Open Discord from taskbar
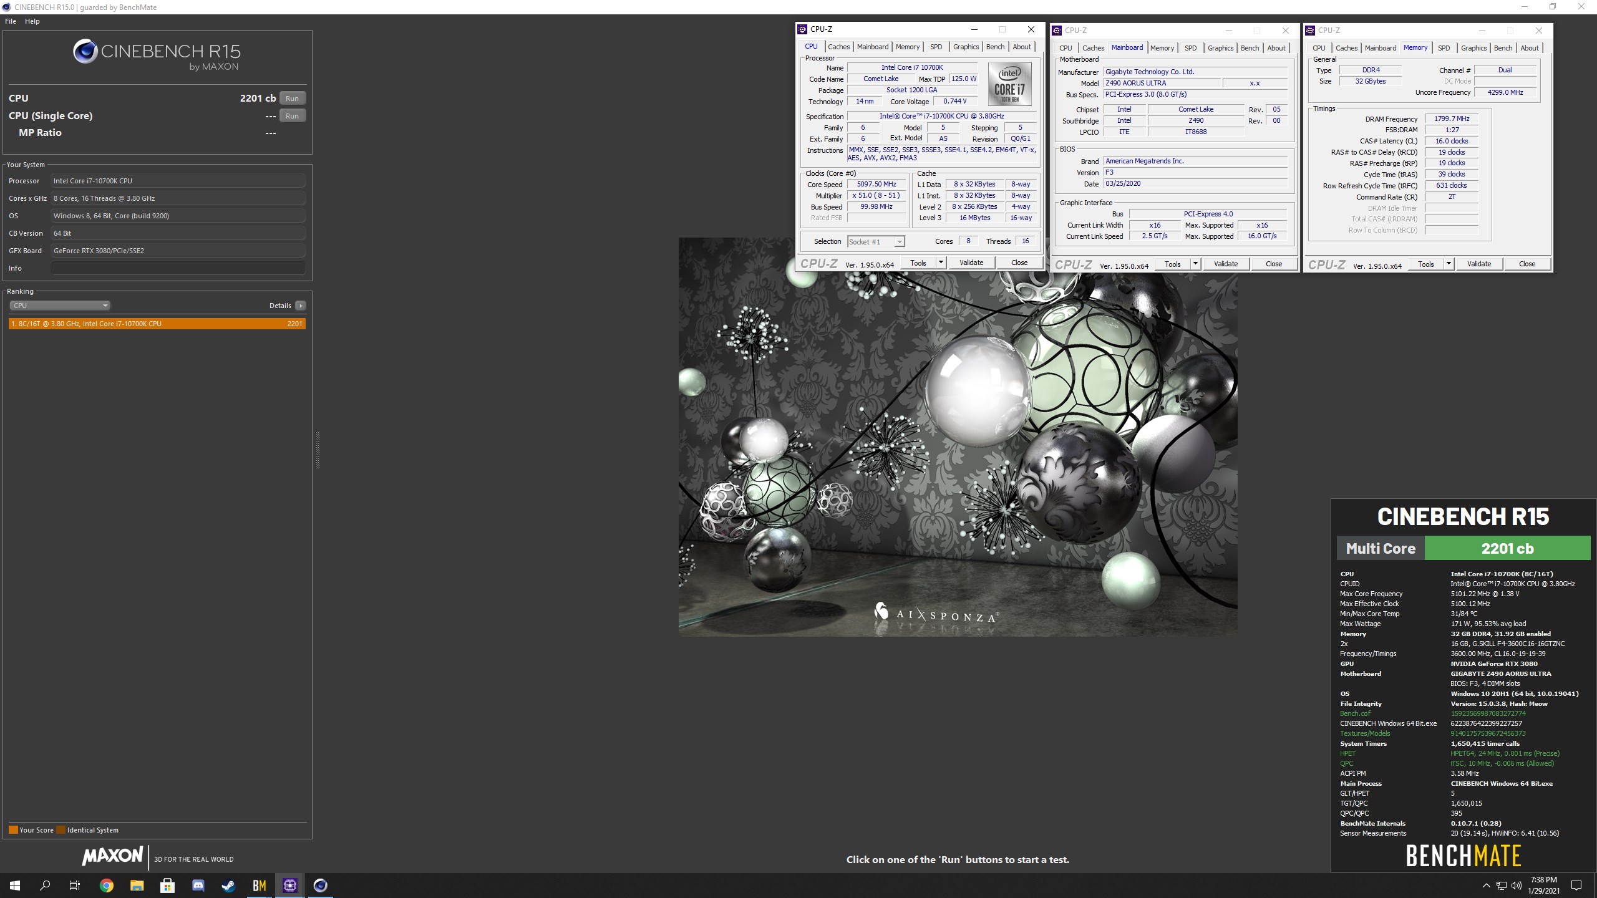Image resolution: width=1597 pixels, height=898 pixels. pyautogui.click(x=198, y=885)
